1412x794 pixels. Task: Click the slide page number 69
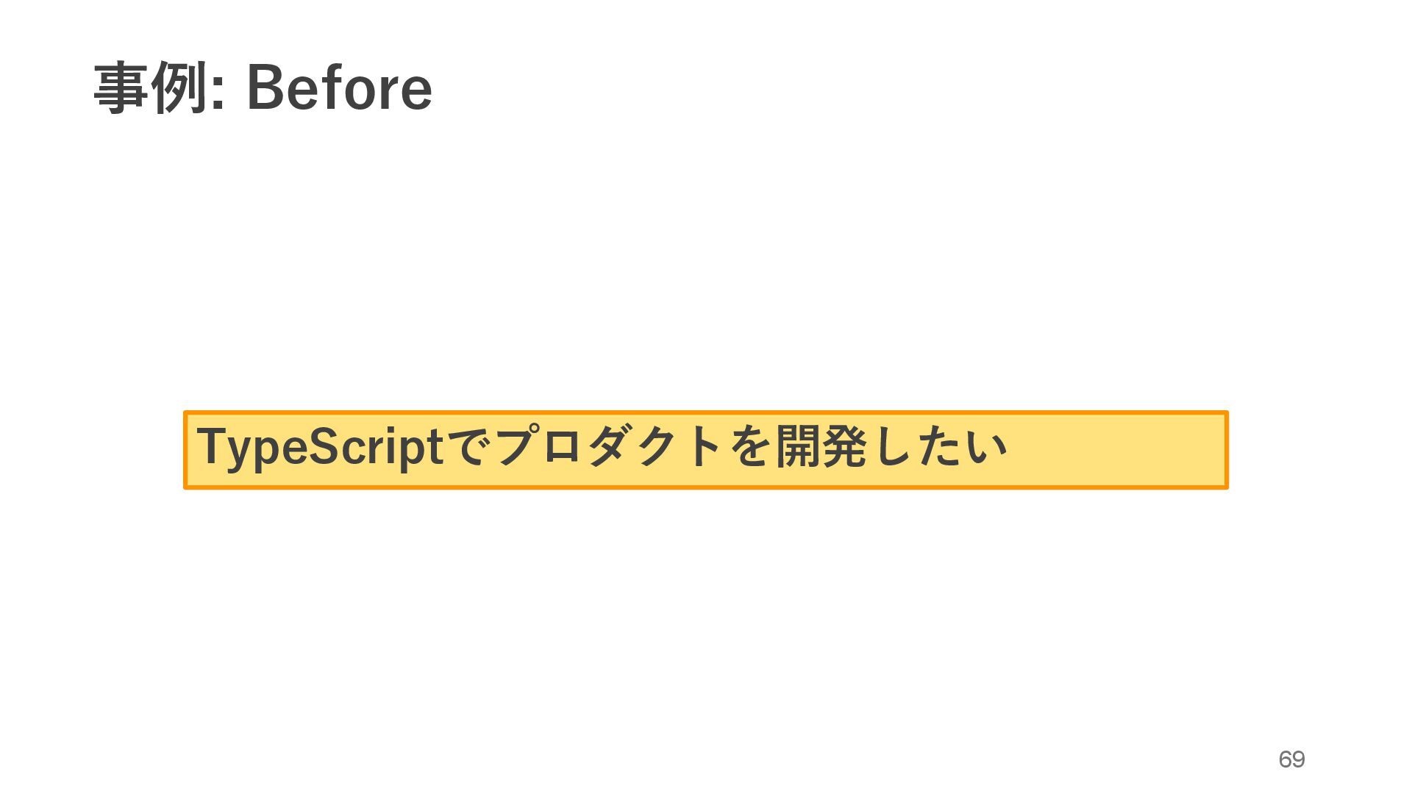point(1291,759)
